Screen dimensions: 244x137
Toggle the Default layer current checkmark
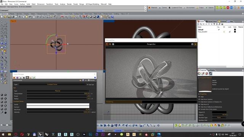pyautogui.click(x=219, y=30)
